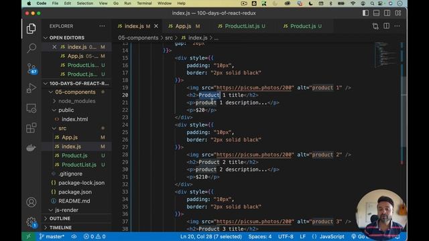Open Product.js in the src folder tree
This screenshot has width=429, height=241.
74,155
